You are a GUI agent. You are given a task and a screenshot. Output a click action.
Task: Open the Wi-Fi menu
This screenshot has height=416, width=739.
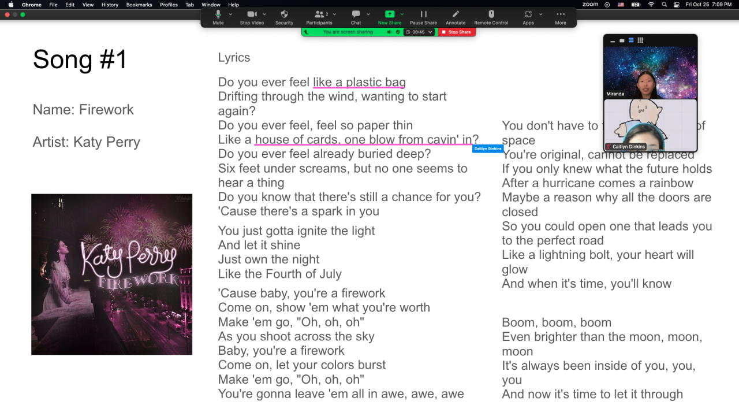tap(651, 5)
